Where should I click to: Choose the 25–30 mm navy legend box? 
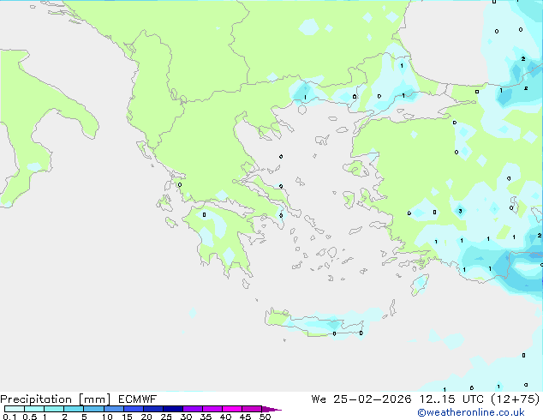[x=173, y=409]
